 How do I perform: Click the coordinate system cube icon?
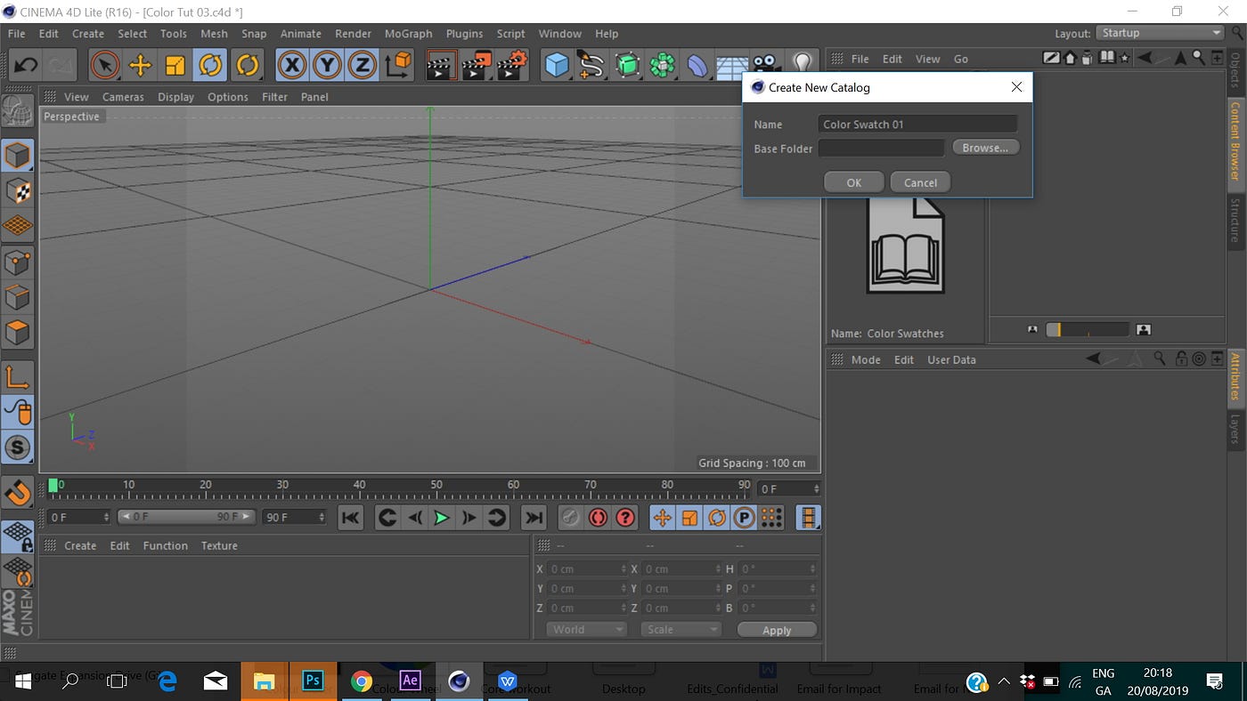(x=399, y=65)
